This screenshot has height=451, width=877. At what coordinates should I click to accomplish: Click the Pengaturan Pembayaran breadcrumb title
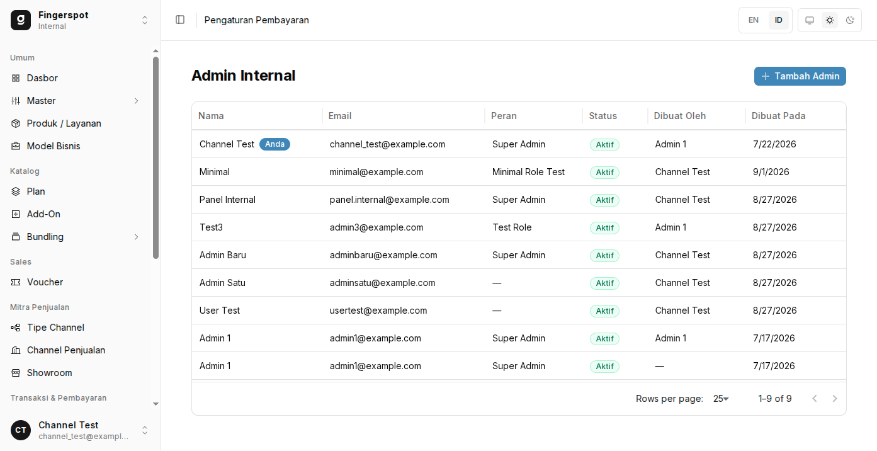[x=257, y=20]
